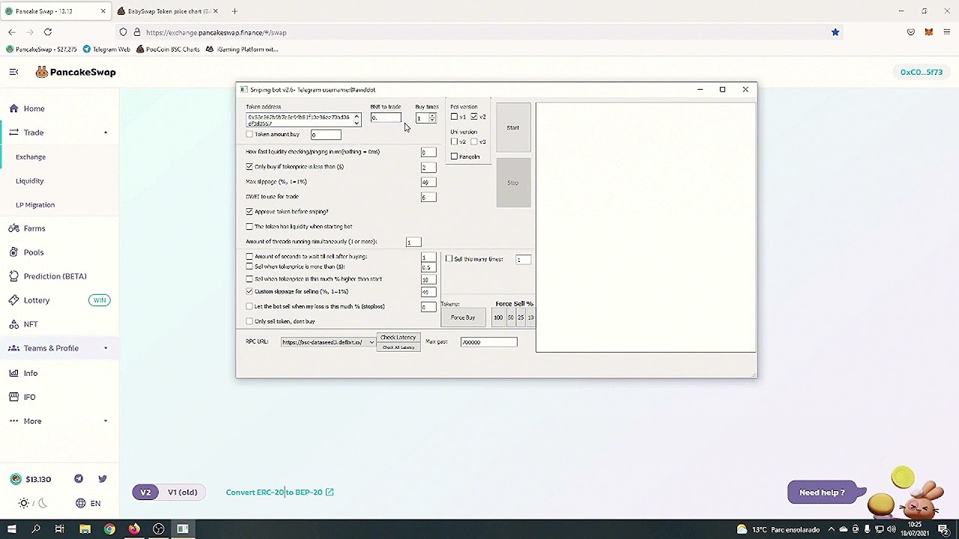Viewport: 959px width, 539px height.
Task: Tick token has liquidity when starting bot
Action: [249, 226]
